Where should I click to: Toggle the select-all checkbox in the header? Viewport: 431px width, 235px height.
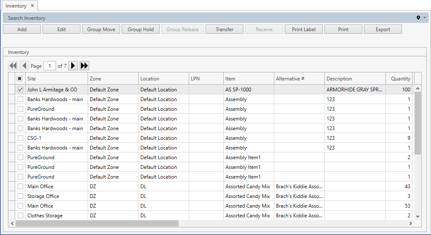[20, 79]
